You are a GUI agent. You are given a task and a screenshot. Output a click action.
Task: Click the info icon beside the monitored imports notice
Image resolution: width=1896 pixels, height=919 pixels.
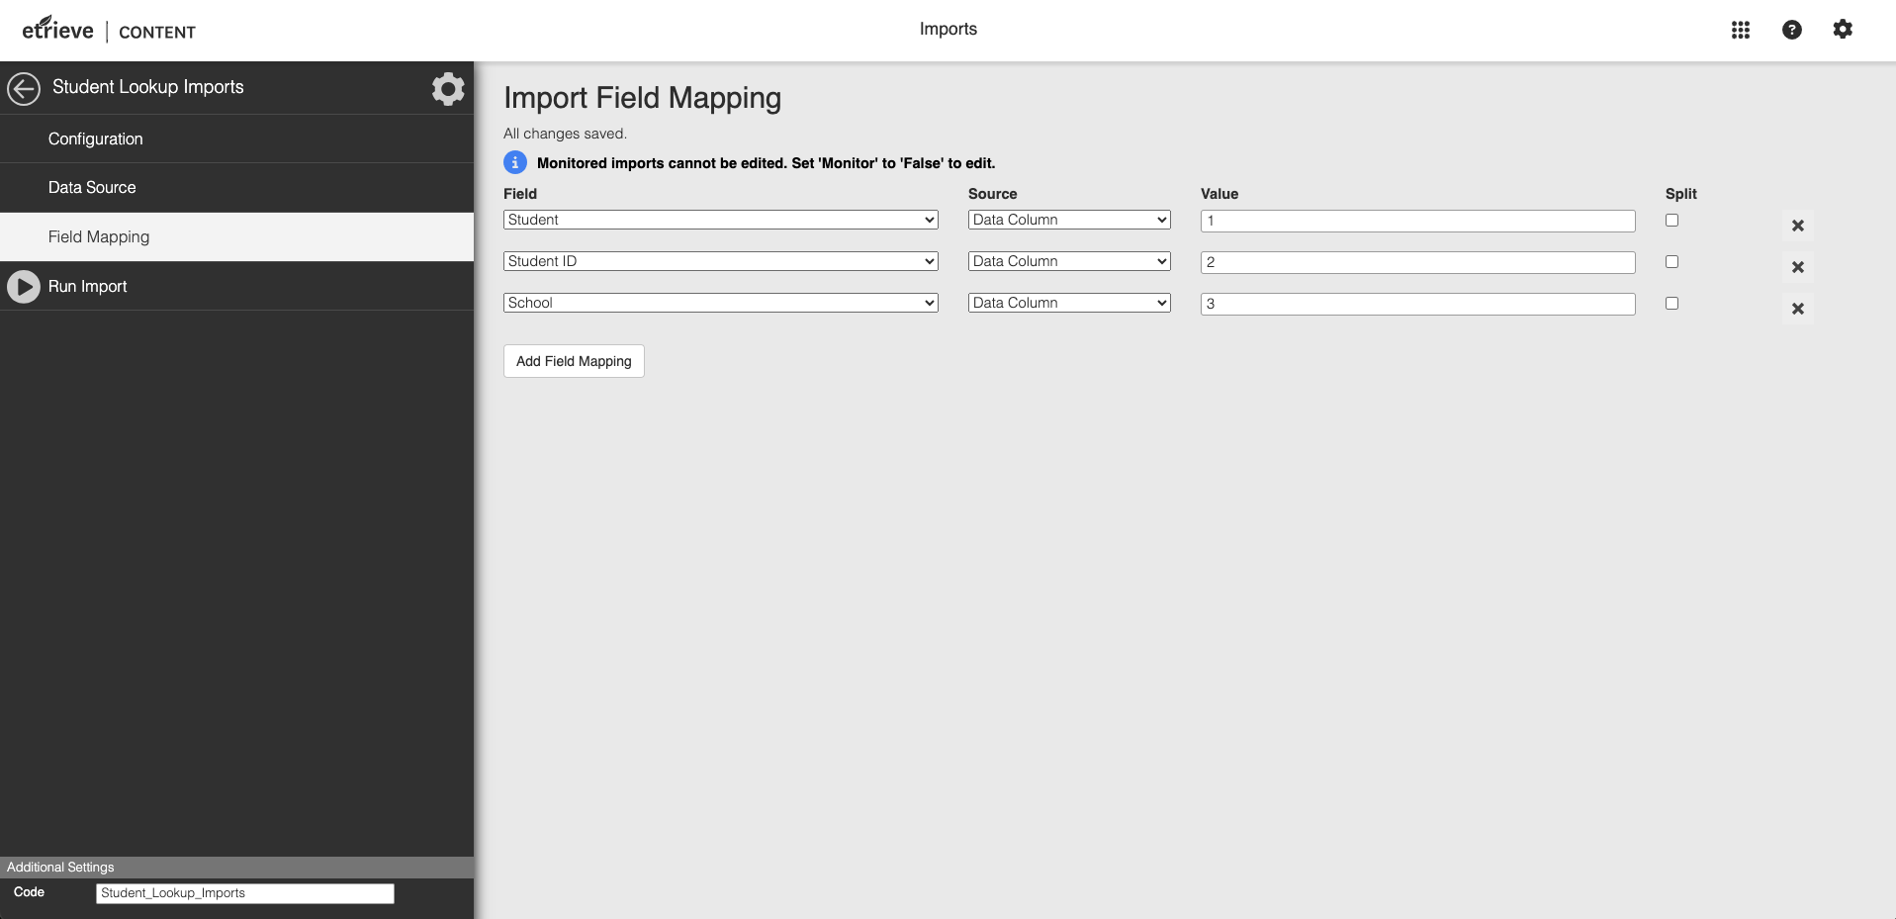pos(514,162)
